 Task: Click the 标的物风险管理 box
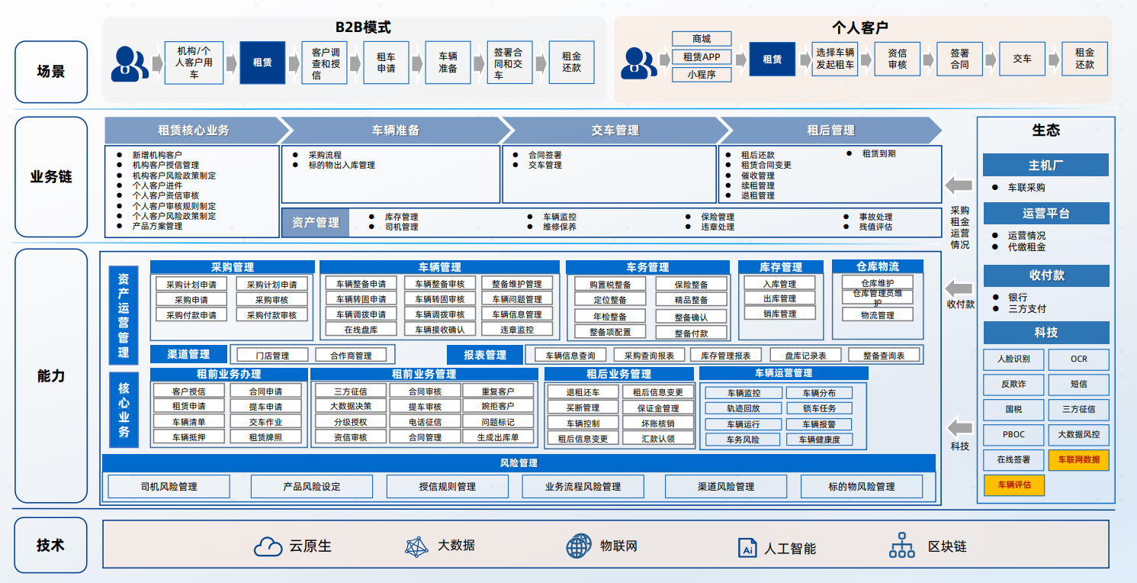point(862,486)
